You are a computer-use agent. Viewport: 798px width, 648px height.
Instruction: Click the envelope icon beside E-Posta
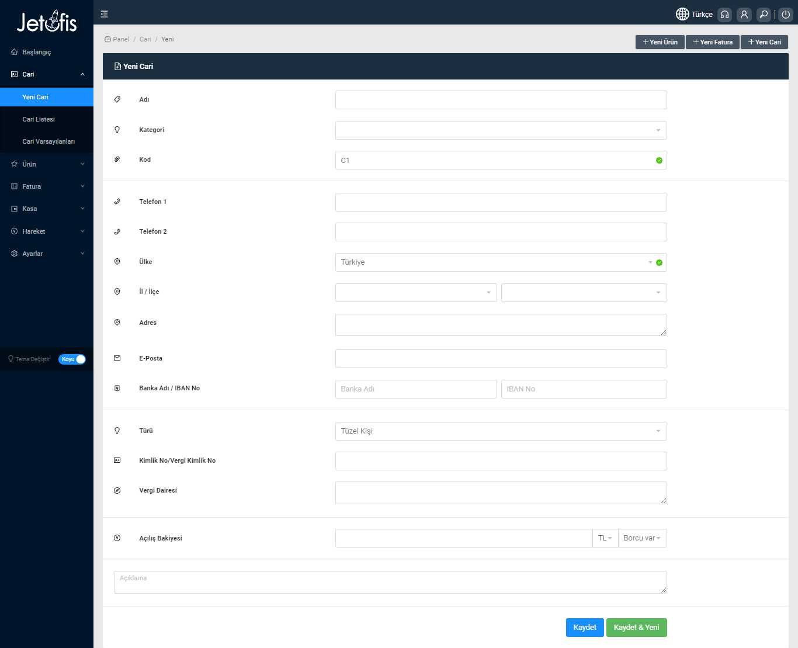tap(117, 358)
